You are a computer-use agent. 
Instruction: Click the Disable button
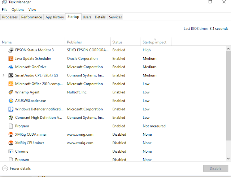pyautogui.click(x=215, y=168)
